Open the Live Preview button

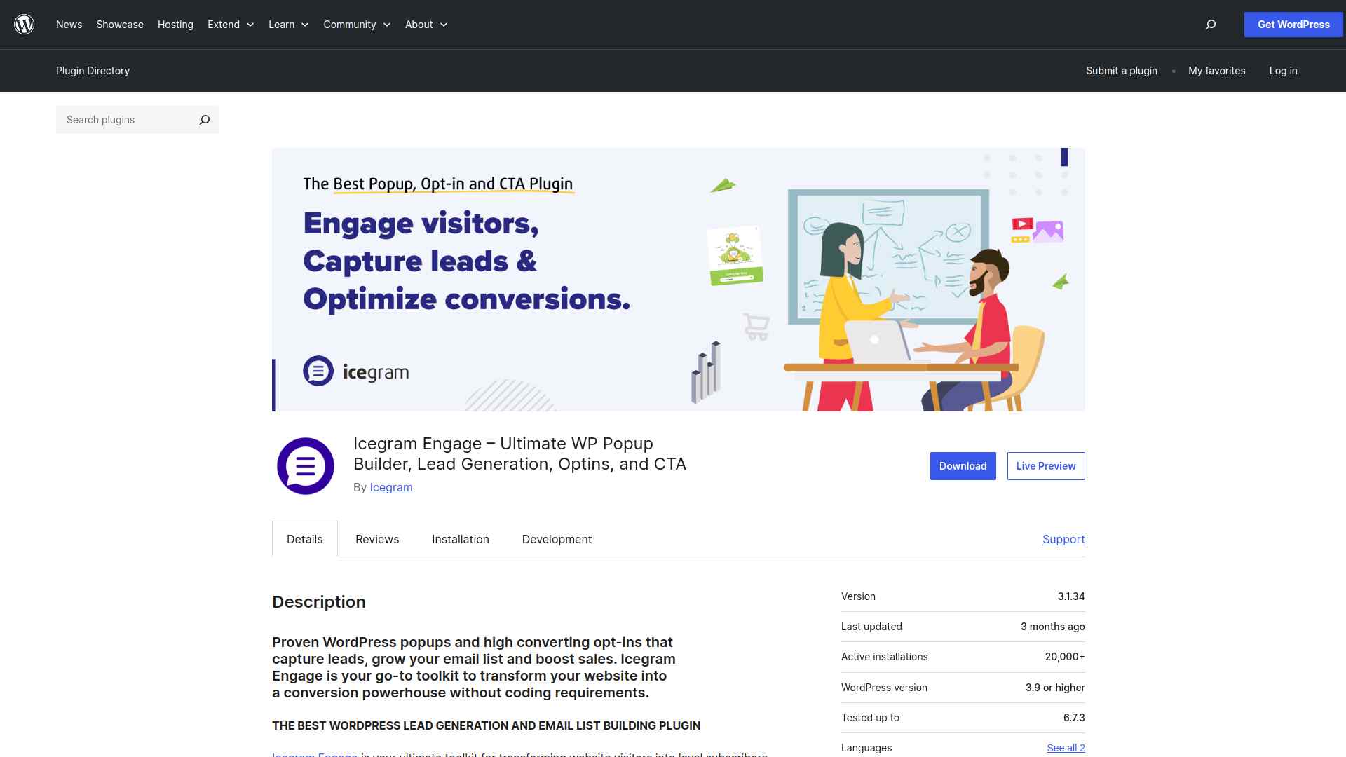(x=1045, y=466)
